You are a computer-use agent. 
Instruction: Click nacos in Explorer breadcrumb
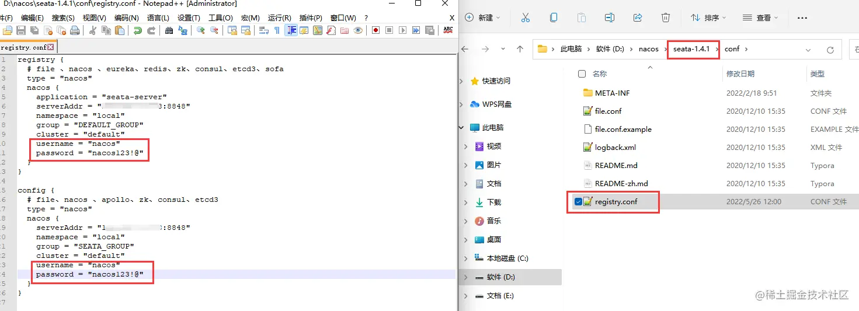point(648,49)
